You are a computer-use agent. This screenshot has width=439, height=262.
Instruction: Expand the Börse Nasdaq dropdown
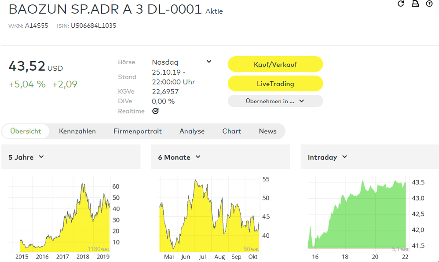pos(209,62)
